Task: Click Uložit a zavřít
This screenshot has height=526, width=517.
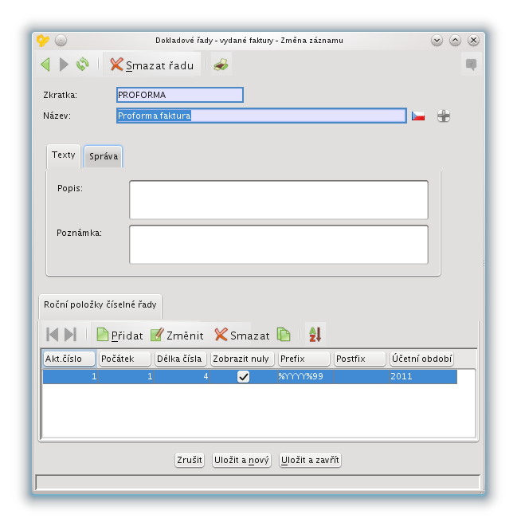Action: pos(310,460)
